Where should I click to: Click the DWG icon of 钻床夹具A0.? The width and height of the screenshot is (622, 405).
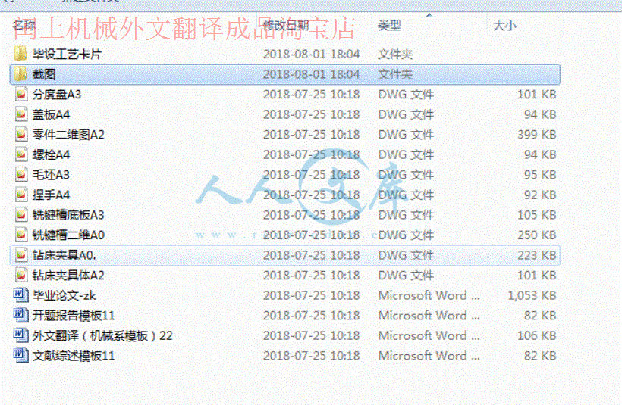point(21,255)
